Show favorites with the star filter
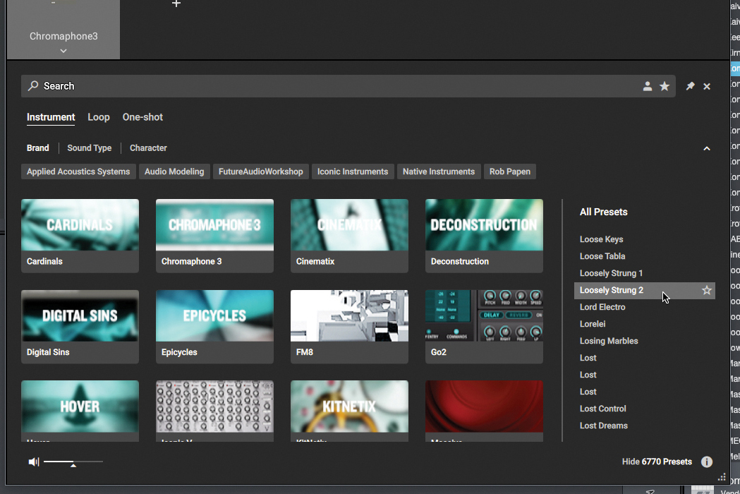This screenshot has width=740, height=494. 665,86
